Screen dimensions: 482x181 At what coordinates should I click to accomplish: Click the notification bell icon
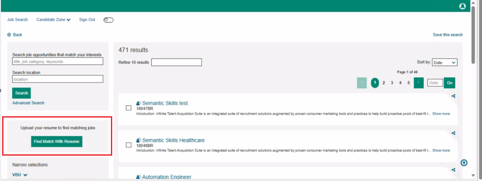point(462,6)
